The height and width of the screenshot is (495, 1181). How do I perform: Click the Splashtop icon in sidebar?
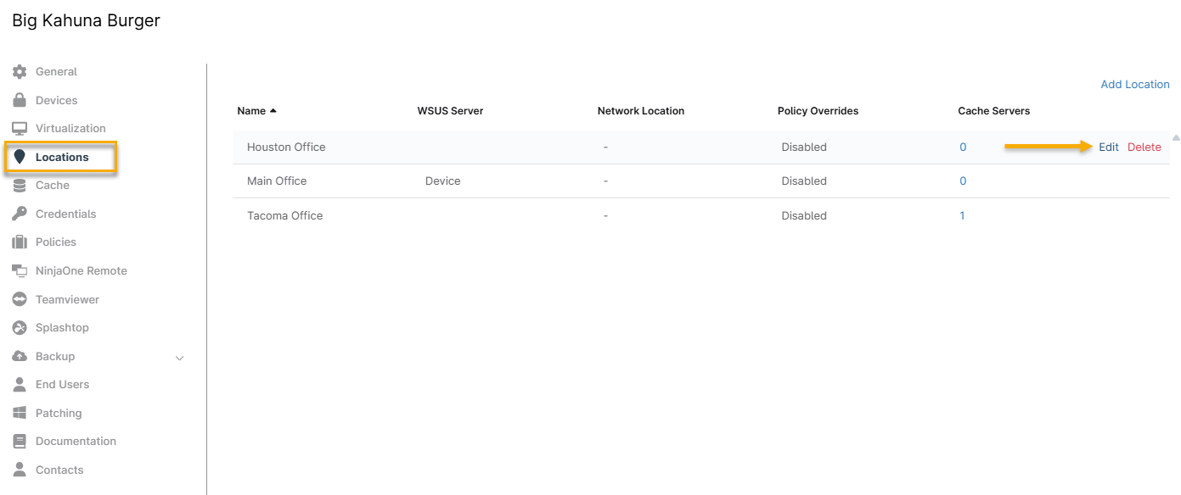[x=20, y=328]
